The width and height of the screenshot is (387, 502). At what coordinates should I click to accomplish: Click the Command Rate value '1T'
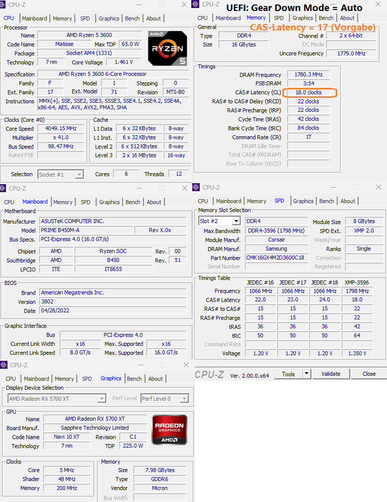point(308,137)
